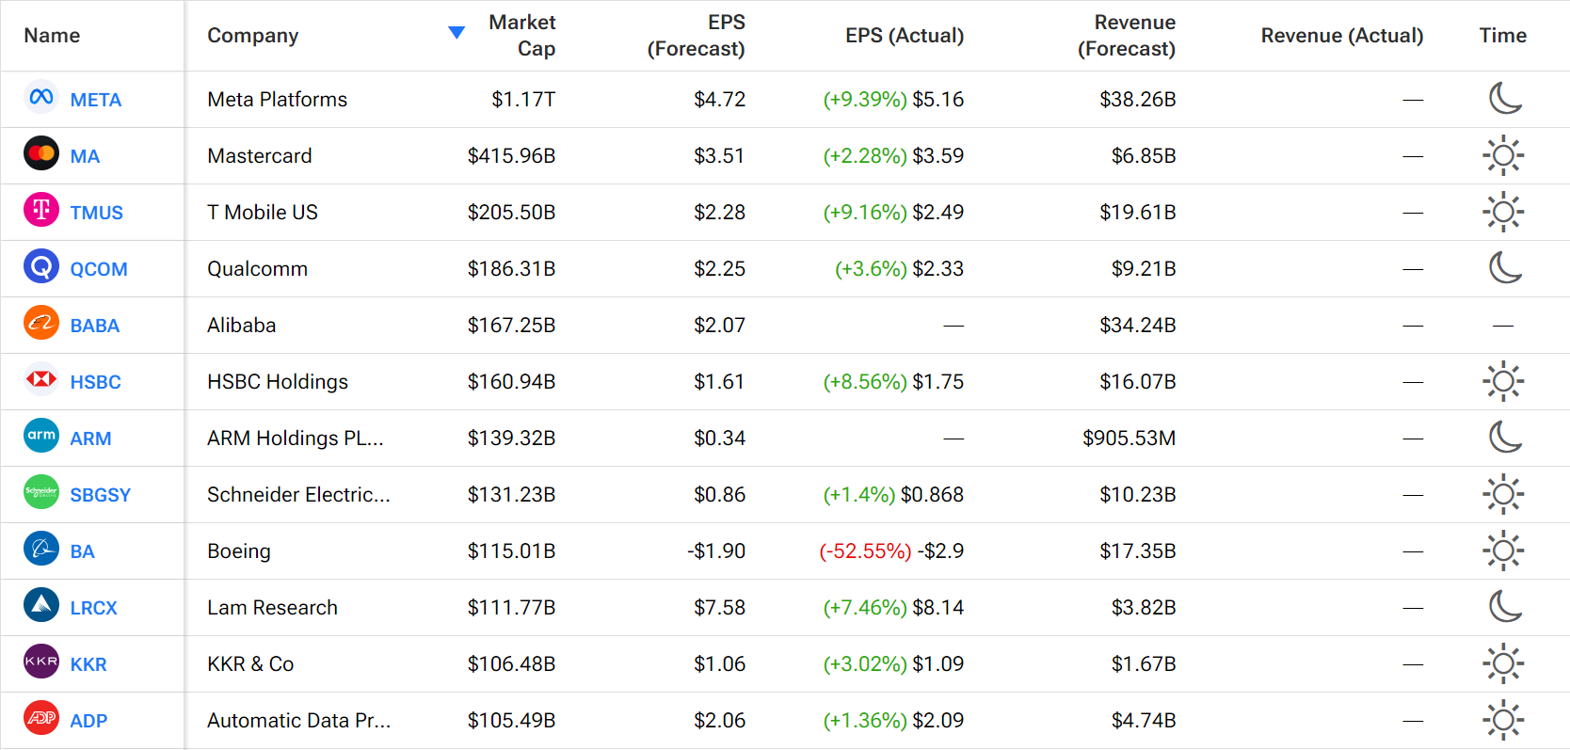Click the sun icon in HSBC row
The height and width of the screenshot is (750, 1570).
point(1503,381)
